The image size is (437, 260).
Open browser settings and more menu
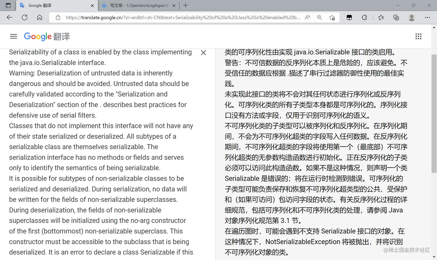[x=427, y=18]
